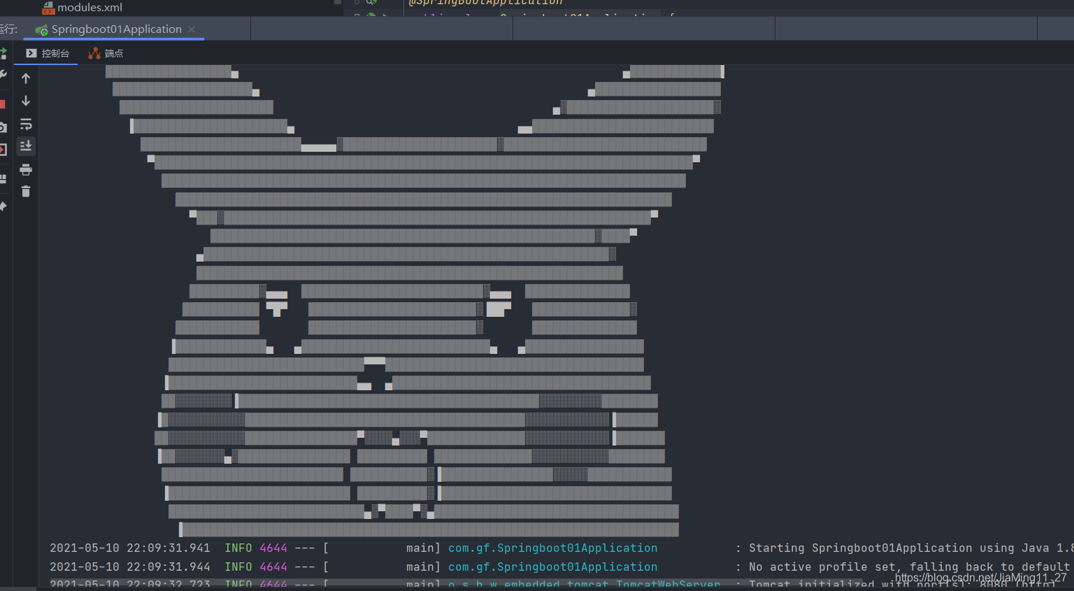
Task: Clear all console output with trash icon
Action: pos(26,192)
